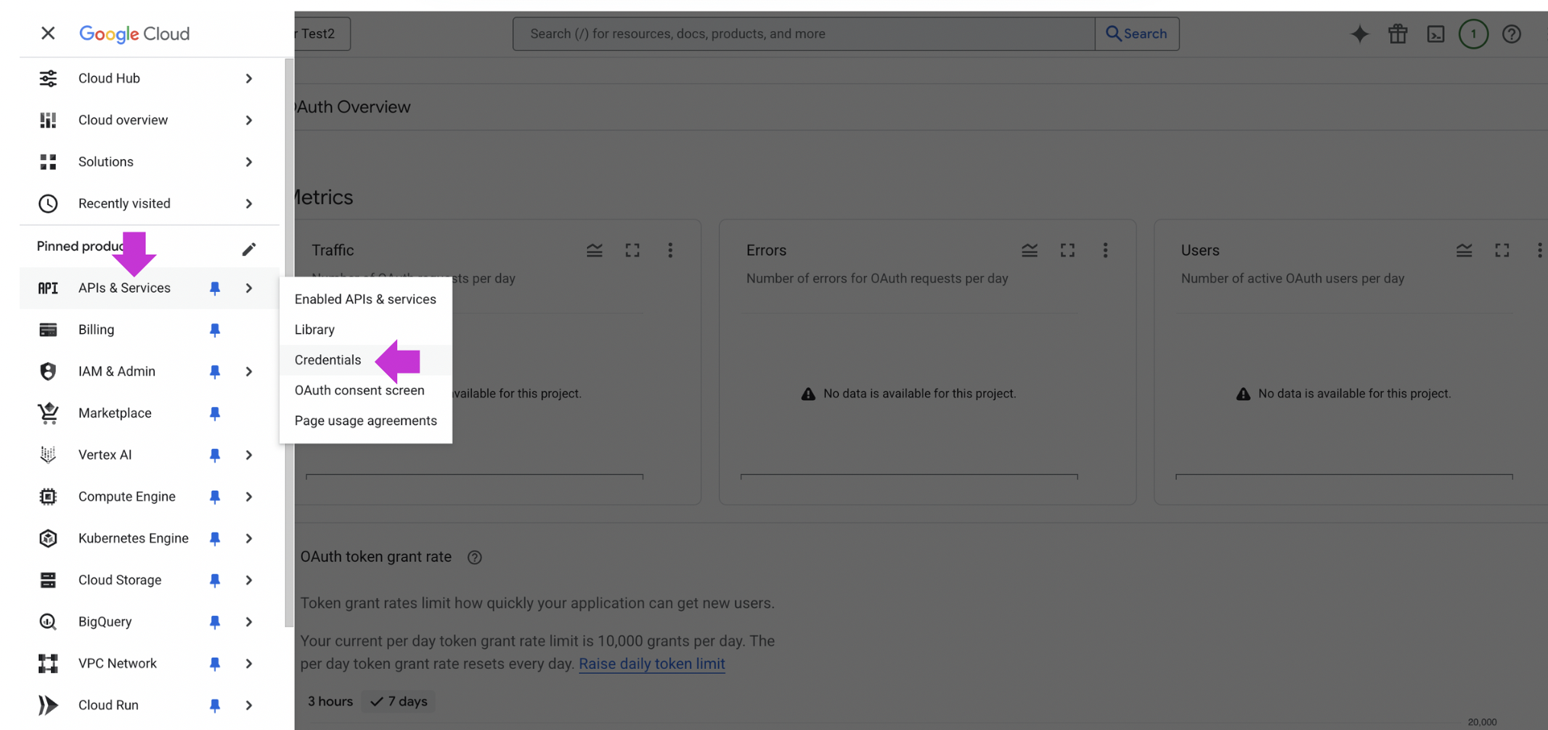Viewport: 1548px width, 730px height.
Task: Open Traffic chart more options menu
Action: [670, 250]
